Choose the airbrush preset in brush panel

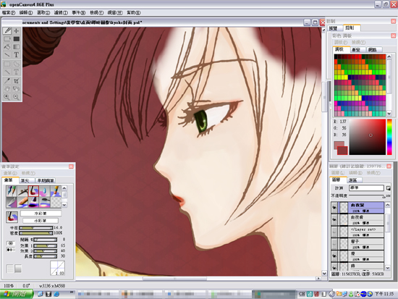click(22, 191)
